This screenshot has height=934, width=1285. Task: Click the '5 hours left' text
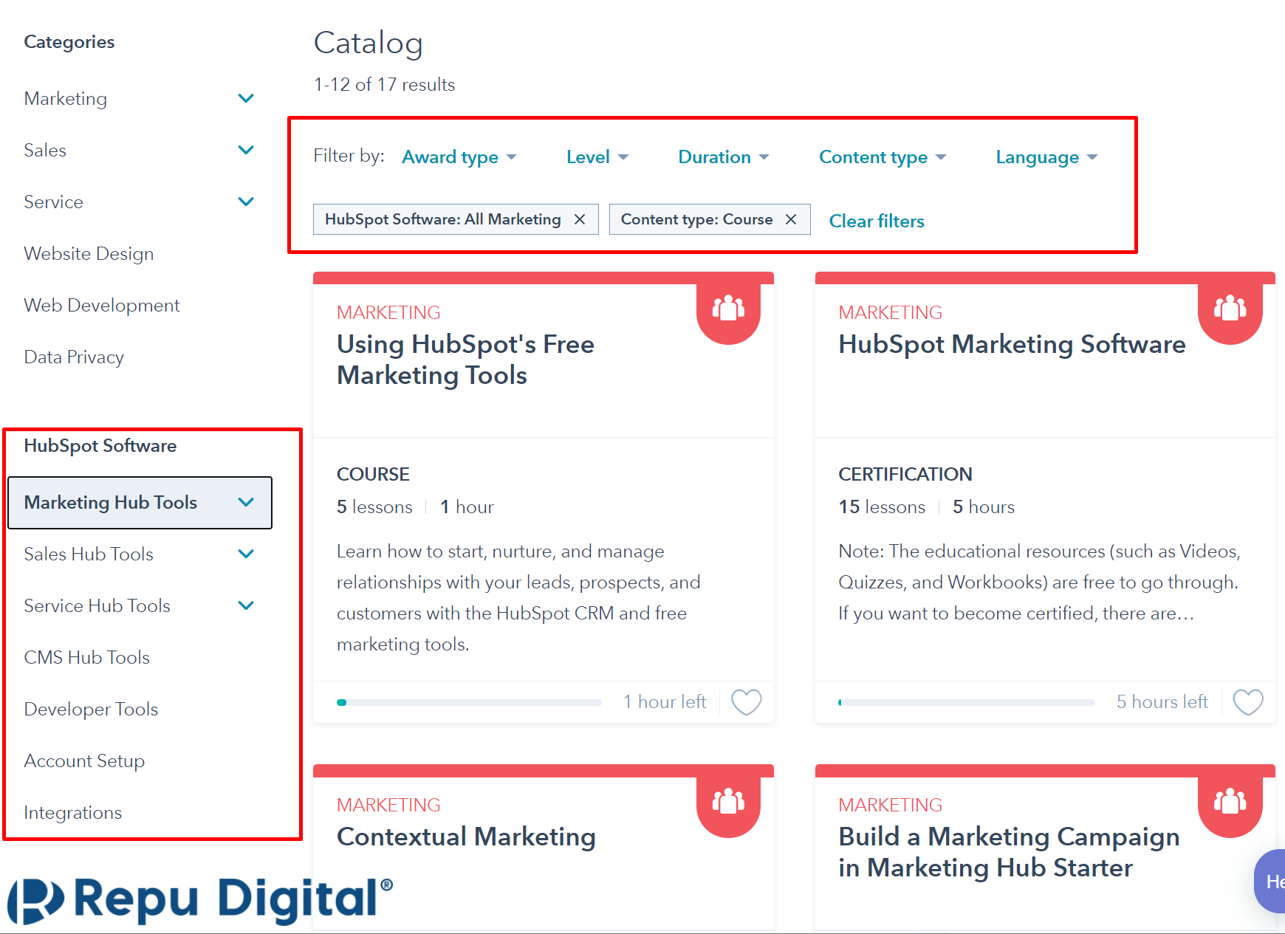[1162, 702]
